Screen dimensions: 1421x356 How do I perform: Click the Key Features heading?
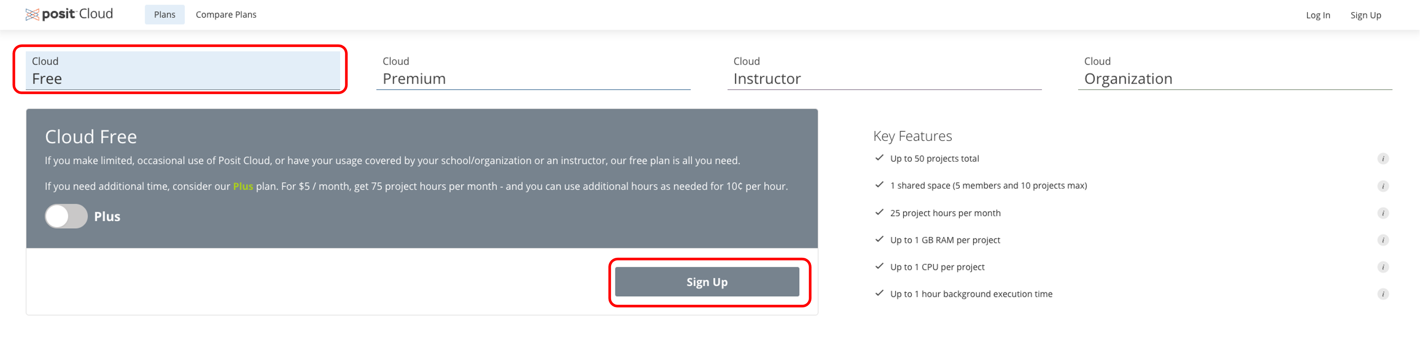pos(912,136)
